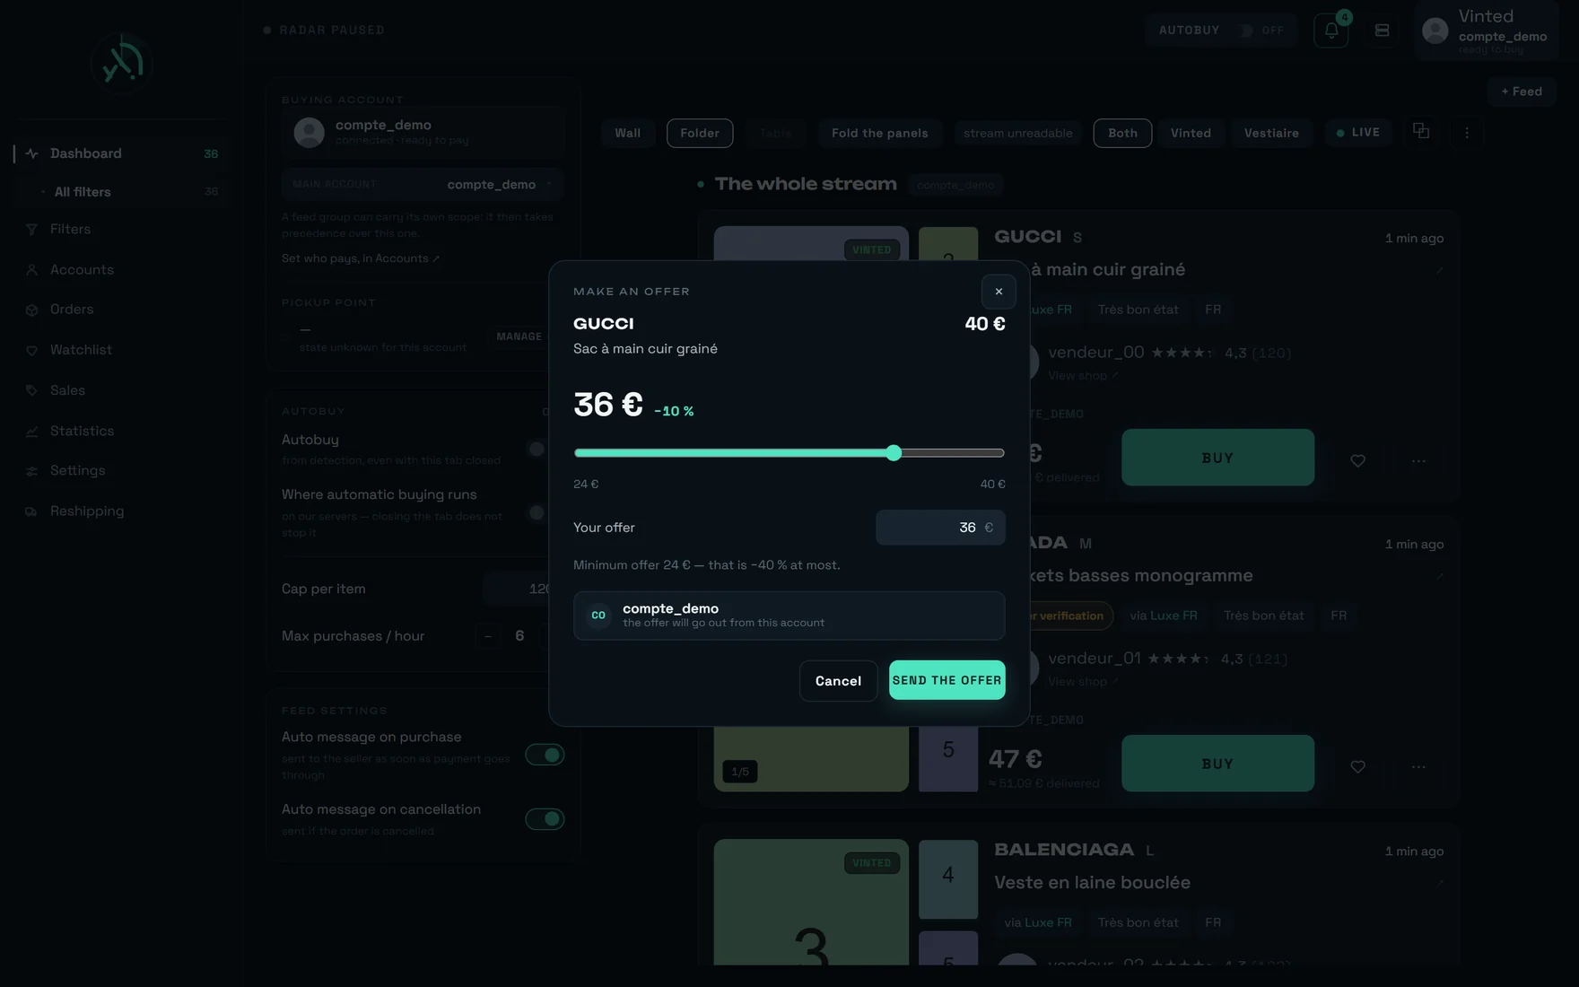The width and height of the screenshot is (1579, 987).
Task: Click the app logo in the sidebar
Action: 122,63
